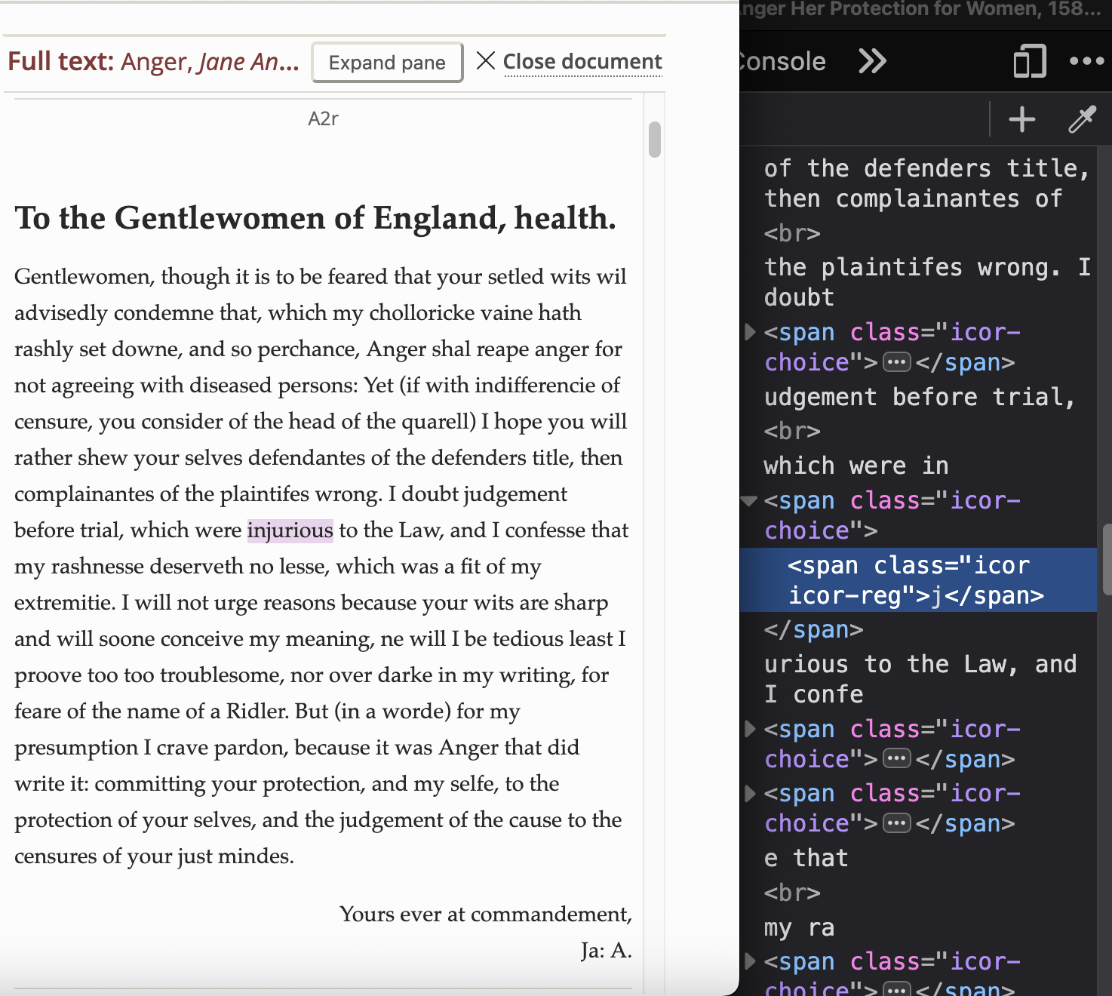Expand the icor-choice span after 'doubt'
The width and height of the screenshot is (1112, 996).
[749, 332]
